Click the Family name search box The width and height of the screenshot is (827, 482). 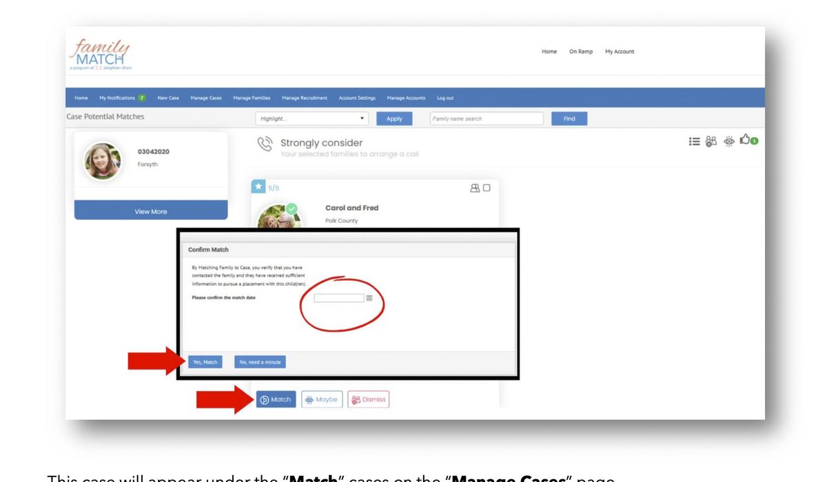point(477,118)
